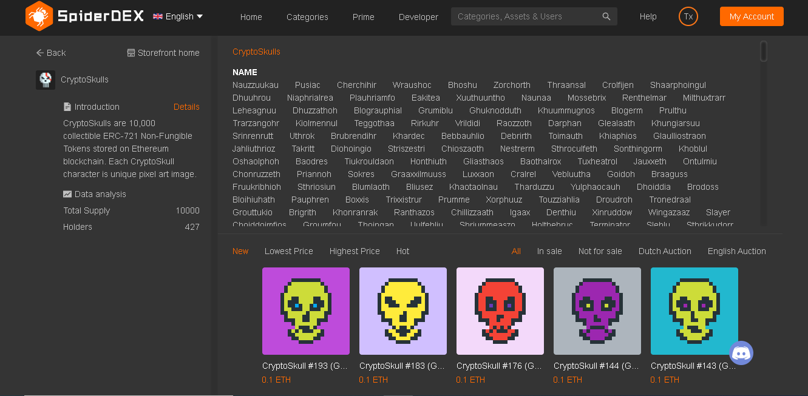
Task: Select the name Pusiac
Action: (308, 85)
